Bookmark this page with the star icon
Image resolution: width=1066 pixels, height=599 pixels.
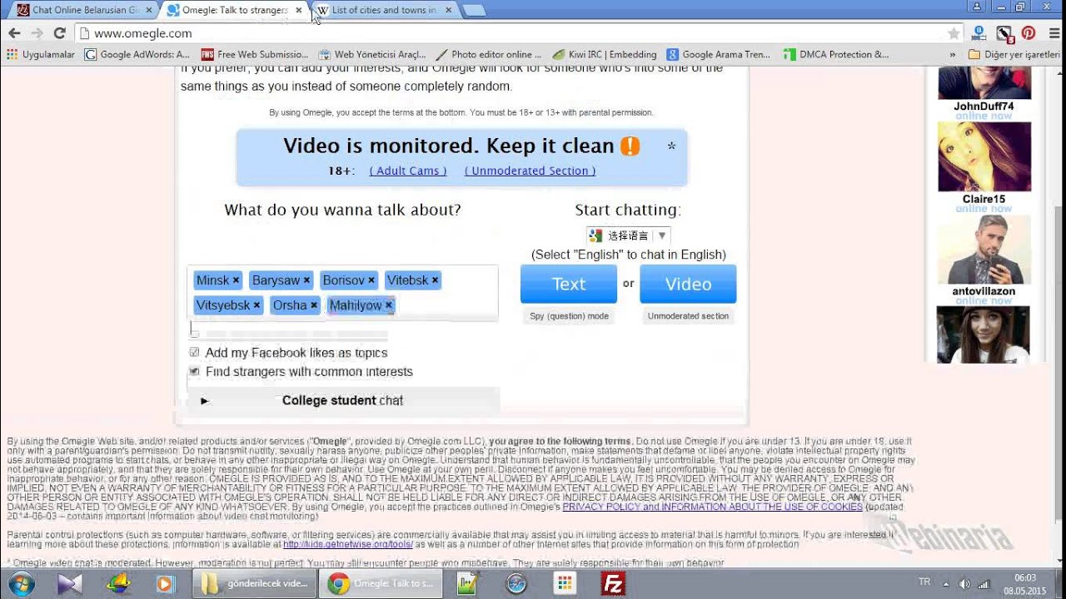(954, 33)
